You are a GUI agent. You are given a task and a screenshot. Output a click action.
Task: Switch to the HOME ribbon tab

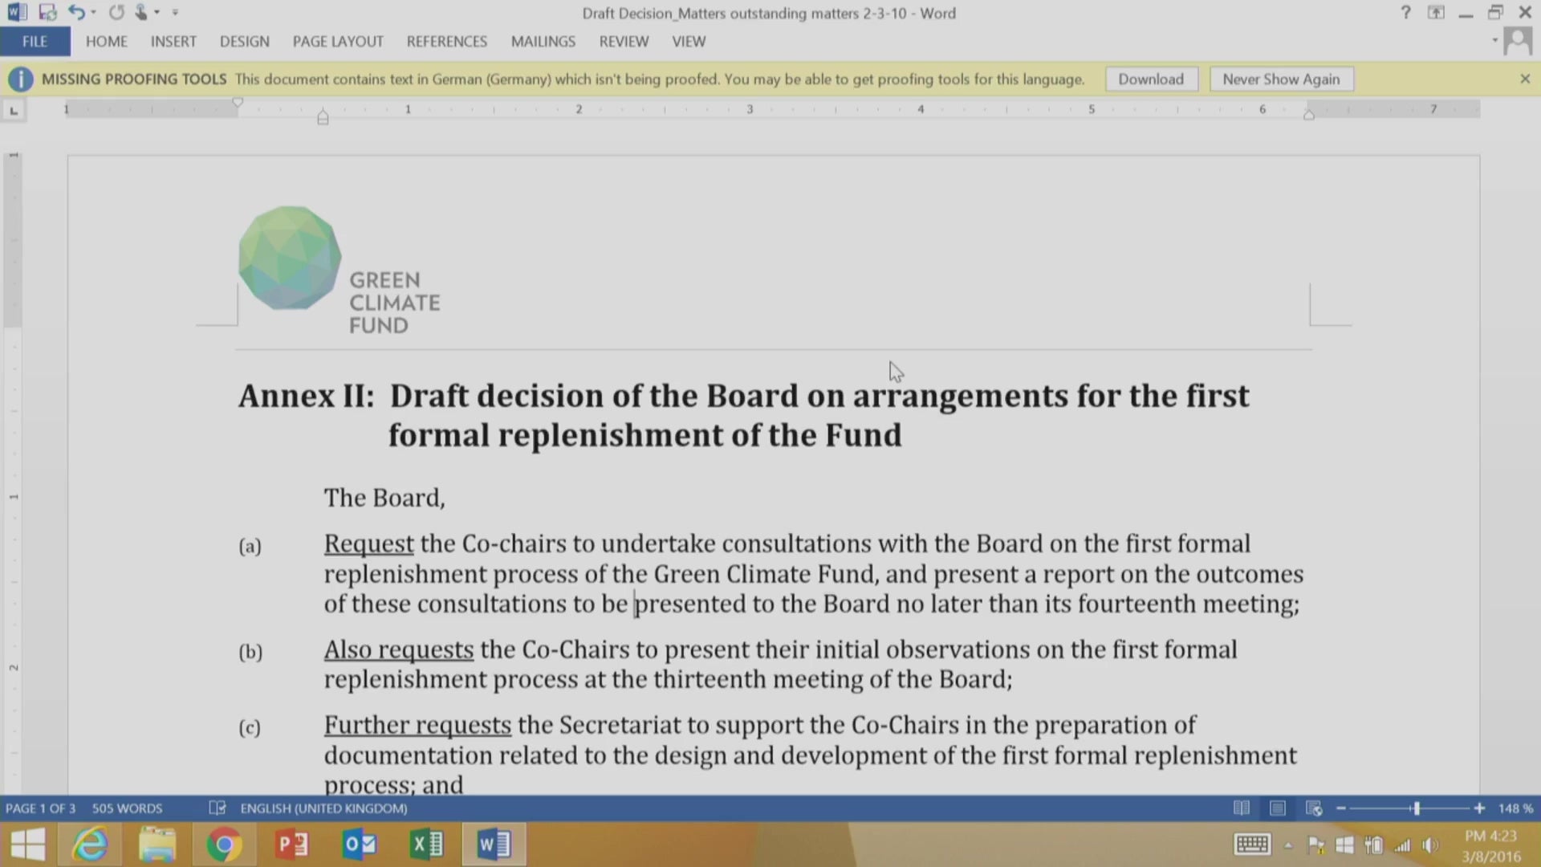click(x=107, y=42)
